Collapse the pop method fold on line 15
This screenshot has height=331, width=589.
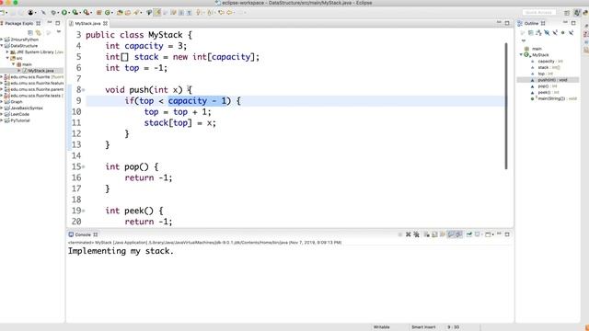[84, 166]
